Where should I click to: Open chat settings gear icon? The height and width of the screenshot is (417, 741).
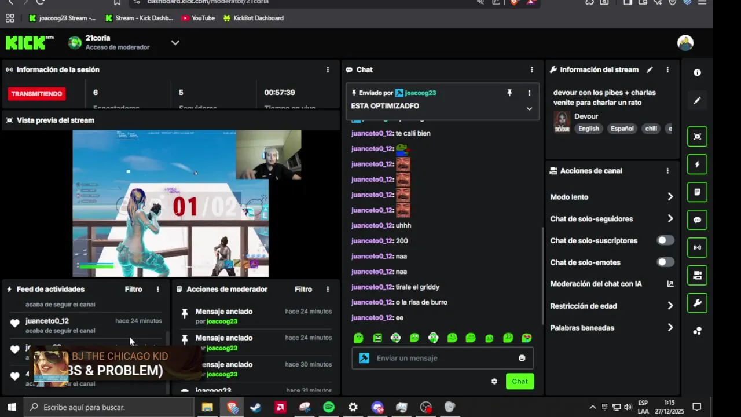pos(494,381)
